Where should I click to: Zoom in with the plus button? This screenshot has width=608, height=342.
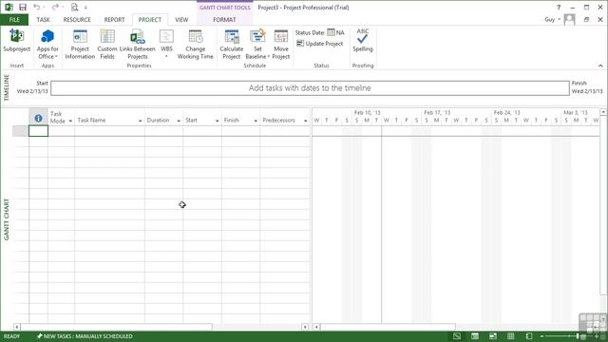pyautogui.click(x=597, y=336)
